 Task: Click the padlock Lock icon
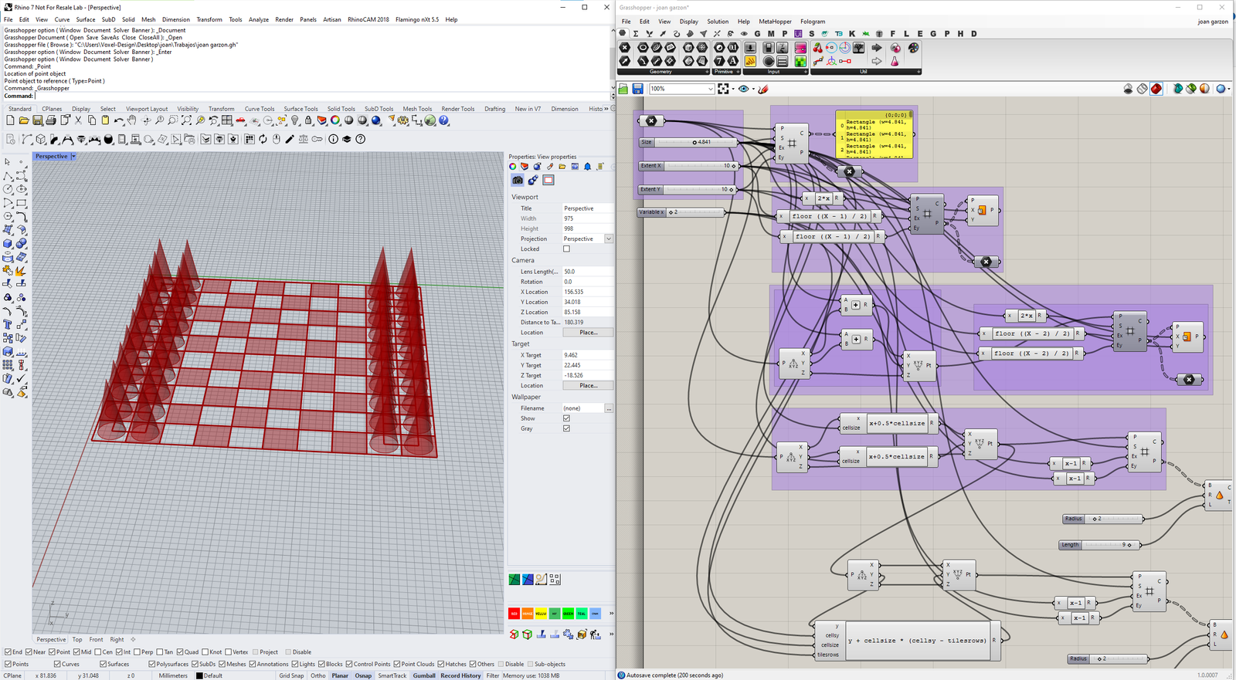coord(308,120)
